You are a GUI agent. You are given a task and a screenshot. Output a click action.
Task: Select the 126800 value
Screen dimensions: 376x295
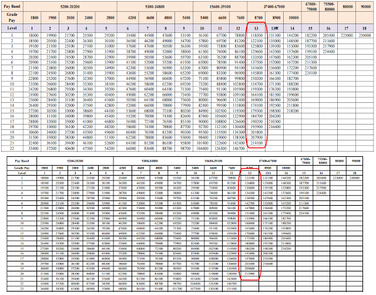pyautogui.click(x=250, y=183)
